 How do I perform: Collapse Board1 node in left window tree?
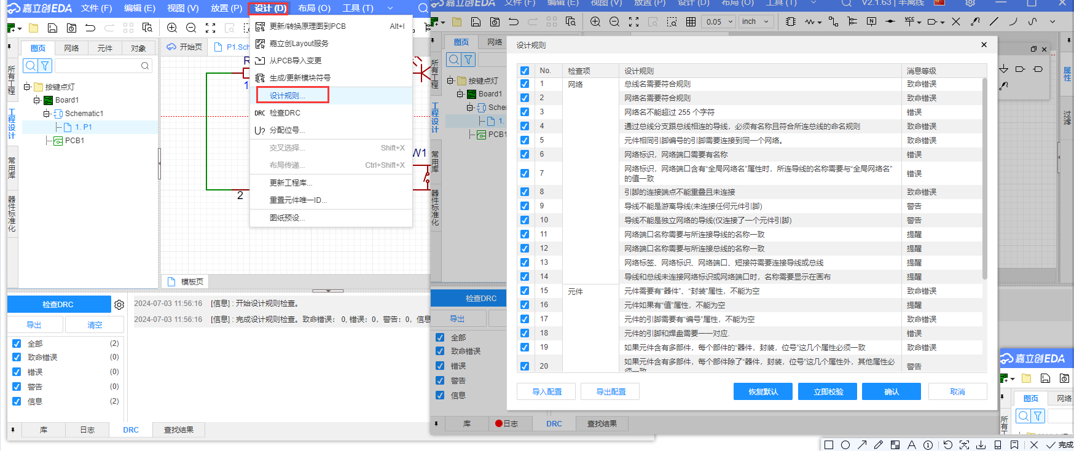coord(37,100)
